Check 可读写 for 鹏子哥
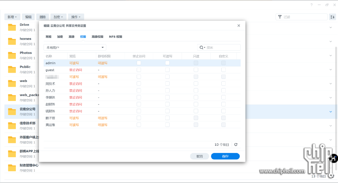Viewport: 338px width, 183px height. click(167, 118)
